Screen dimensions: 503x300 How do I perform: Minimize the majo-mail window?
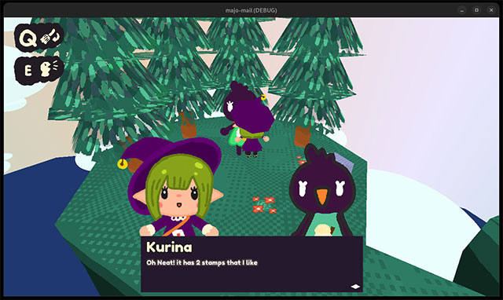[x=462, y=10]
